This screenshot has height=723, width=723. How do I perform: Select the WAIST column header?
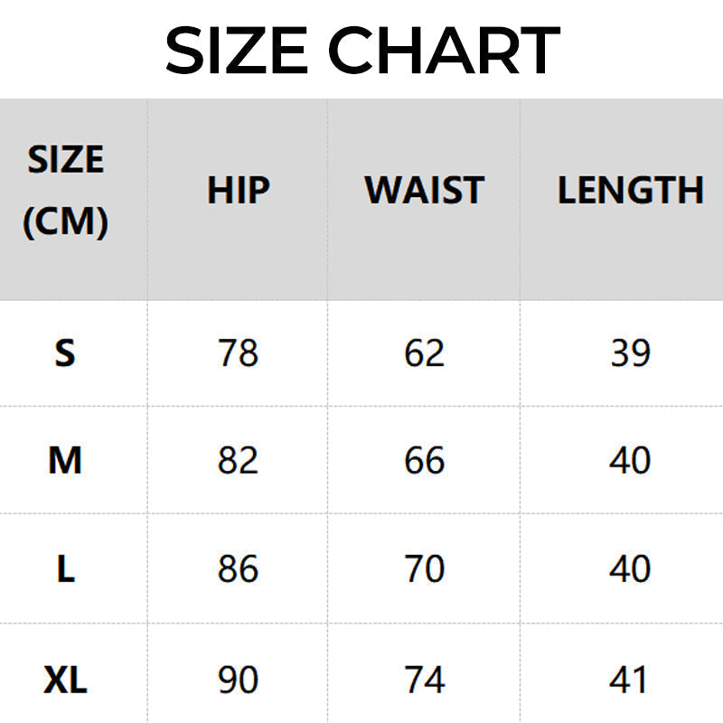coord(424,191)
